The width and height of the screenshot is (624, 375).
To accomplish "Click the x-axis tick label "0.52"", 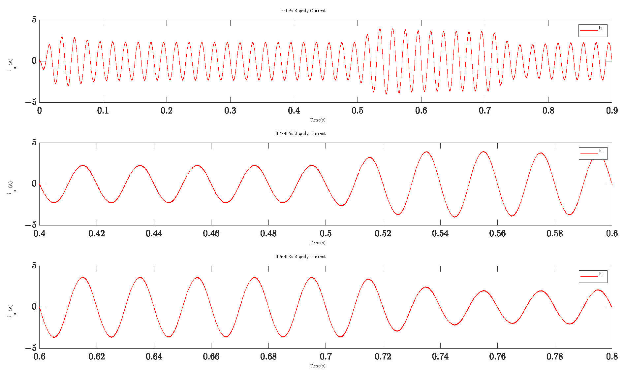I will (383, 233).
